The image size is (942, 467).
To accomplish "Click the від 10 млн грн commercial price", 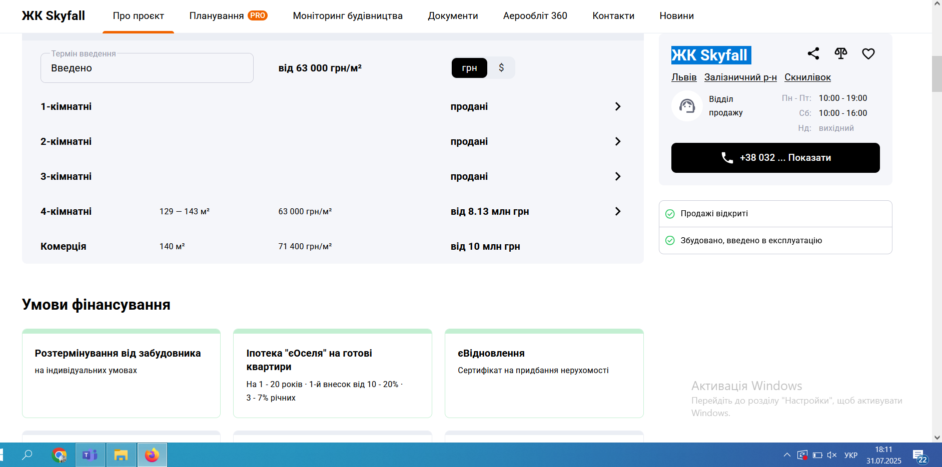I will coord(485,246).
